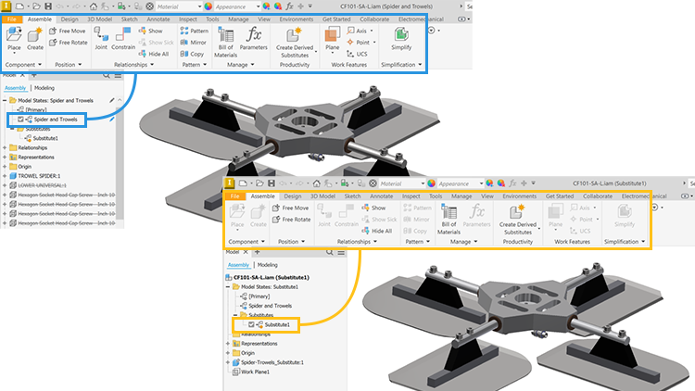The width and height of the screenshot is (695, 391).
Task: Select Free Move in top window
Action: pyautogui.click(x=68, y=31)
